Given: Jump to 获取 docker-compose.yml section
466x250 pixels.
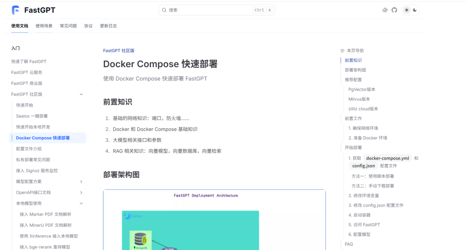Looking at the screenshot, I should tap(384, 162).
